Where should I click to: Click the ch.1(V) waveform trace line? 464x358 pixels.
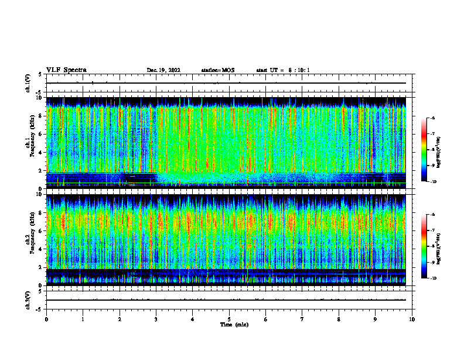226,83
